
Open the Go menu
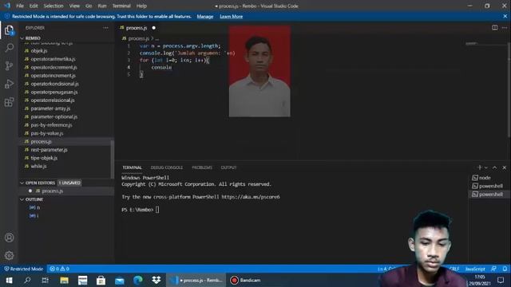pyautogui.click(x=89, y=6)
